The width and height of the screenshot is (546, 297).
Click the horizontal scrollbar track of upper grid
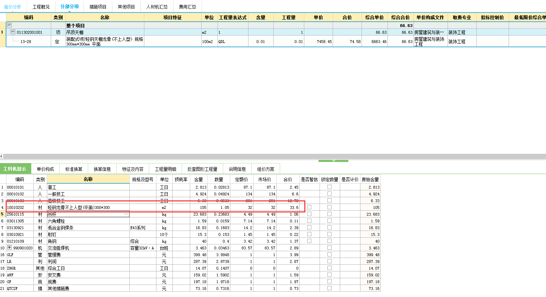(274, 156)
